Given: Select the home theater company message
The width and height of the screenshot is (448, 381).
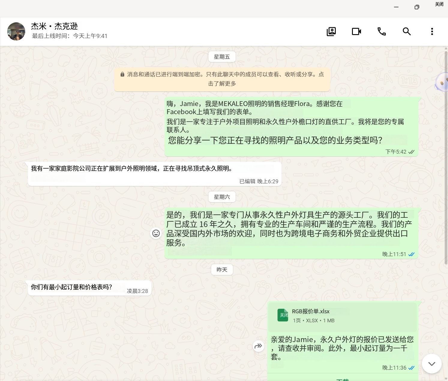Looking at the screenshot, I should click(x=155, y=174).
